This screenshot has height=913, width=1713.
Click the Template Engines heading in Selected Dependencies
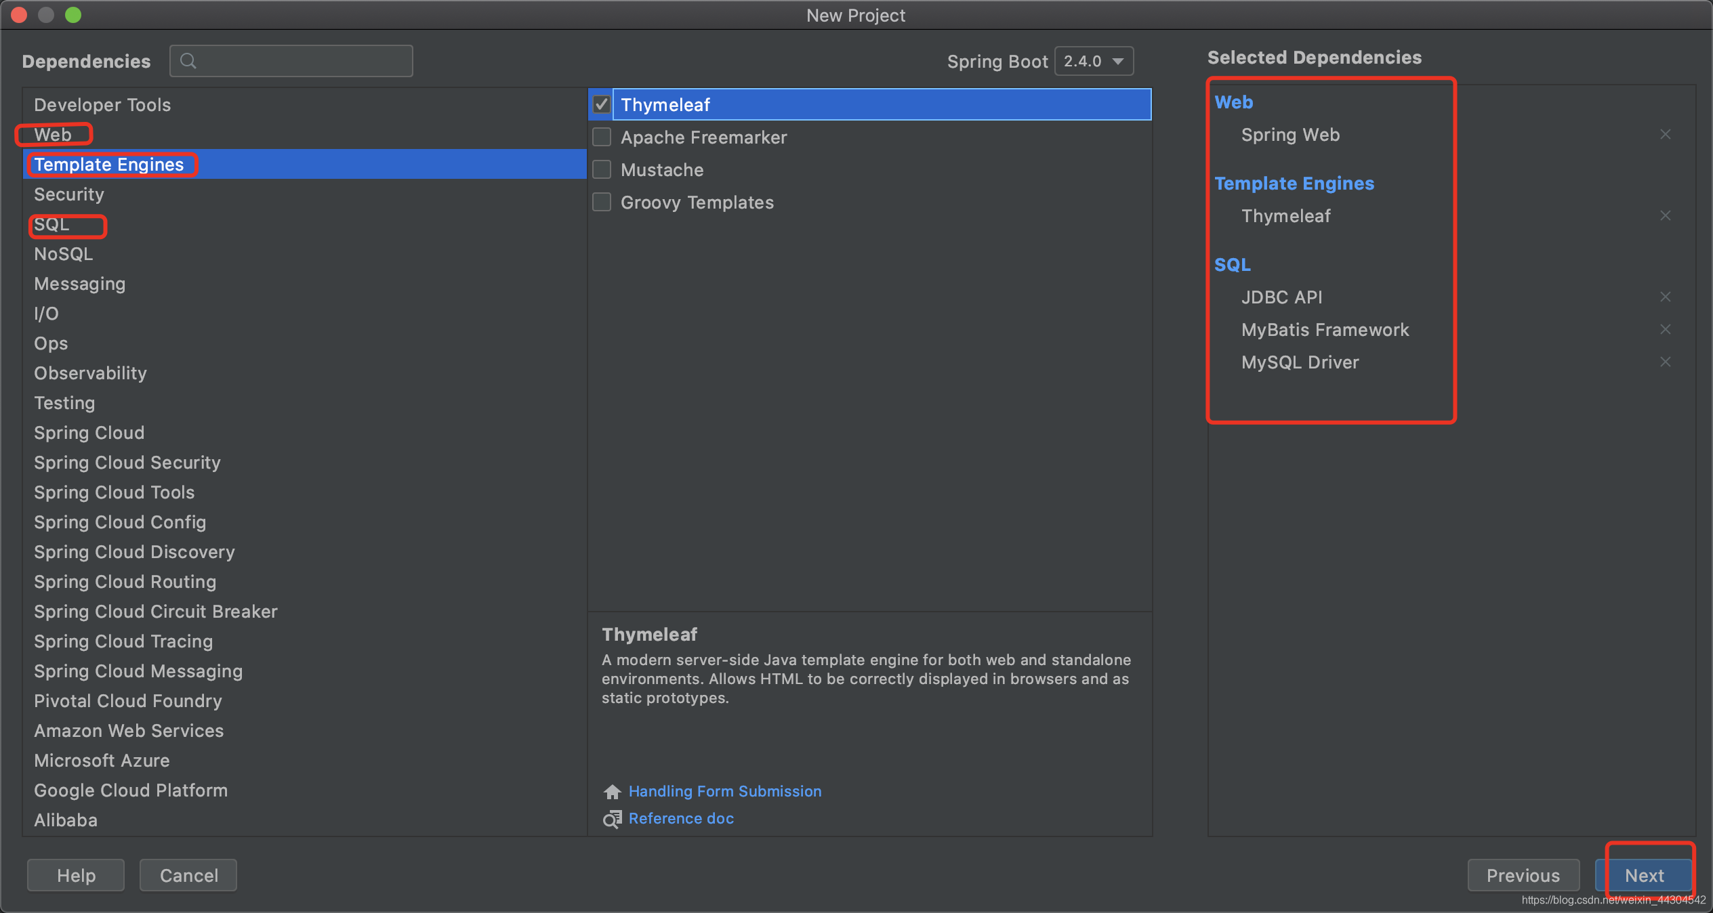pos(1294,183)
